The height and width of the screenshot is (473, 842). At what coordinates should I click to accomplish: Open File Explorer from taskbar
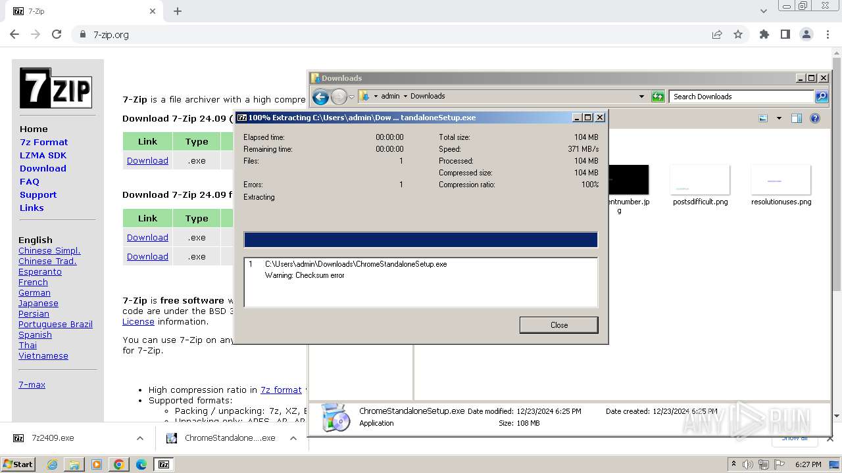pos(74,464)
